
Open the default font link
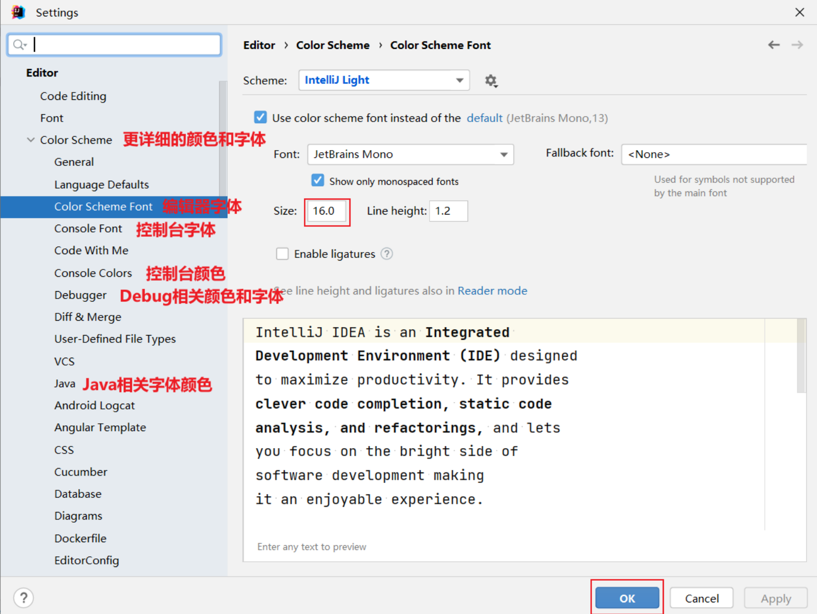[x=485, y=118]
